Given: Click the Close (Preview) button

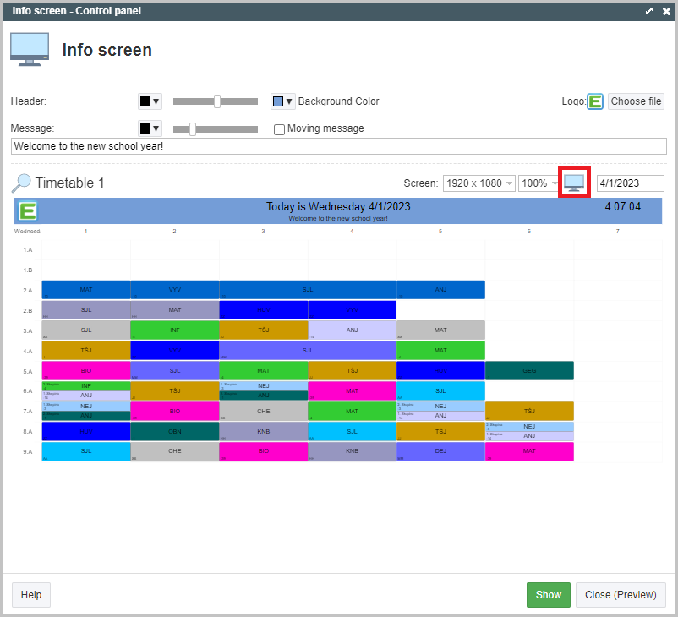Looking at the screenshot, I should tap(621, 595).
